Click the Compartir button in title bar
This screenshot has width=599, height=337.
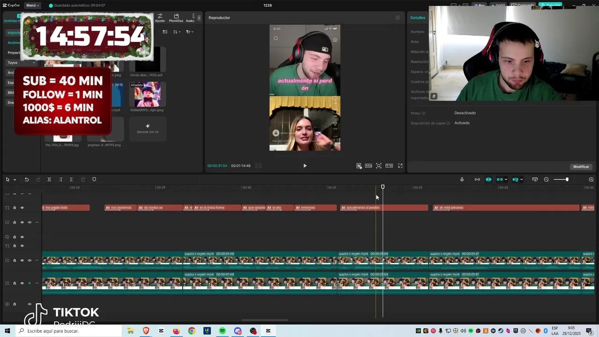click(x=523, y=5)
